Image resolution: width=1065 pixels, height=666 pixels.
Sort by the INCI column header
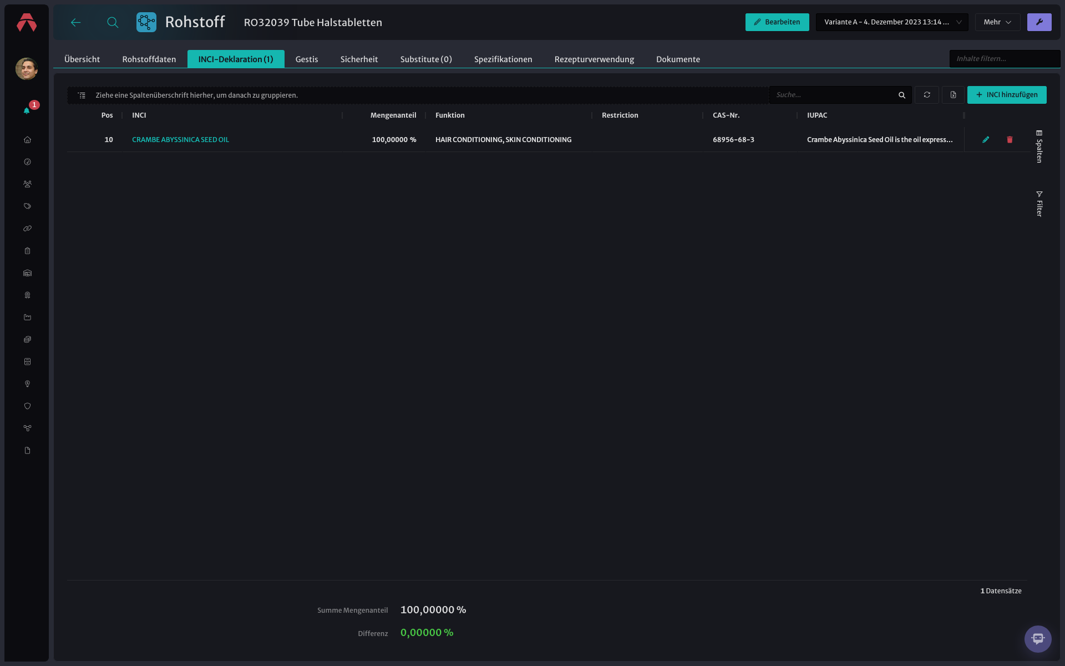tap(139, 115)
